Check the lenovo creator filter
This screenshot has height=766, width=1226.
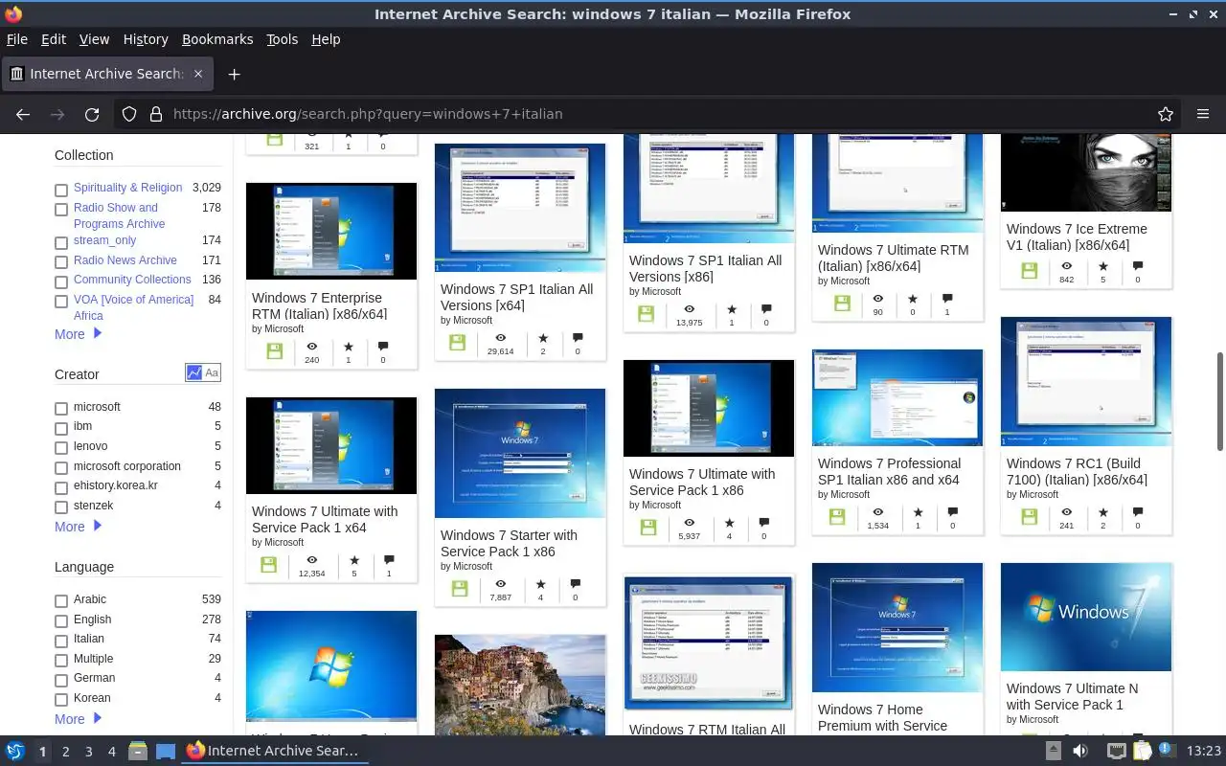[x=61, y=448]
